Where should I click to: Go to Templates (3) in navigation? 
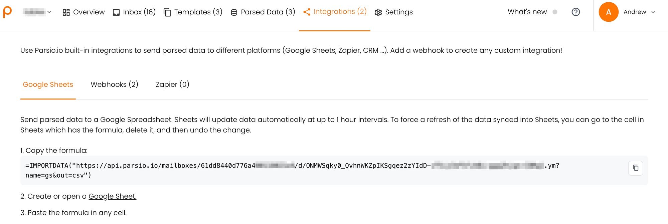pos(198,12)
